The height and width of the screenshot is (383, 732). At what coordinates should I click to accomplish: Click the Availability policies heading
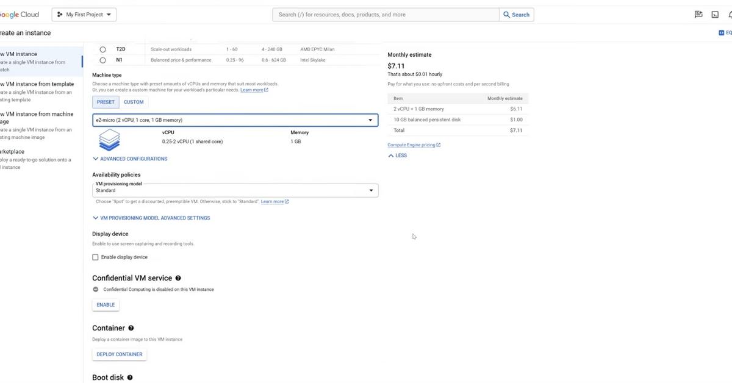pos(117,175)
